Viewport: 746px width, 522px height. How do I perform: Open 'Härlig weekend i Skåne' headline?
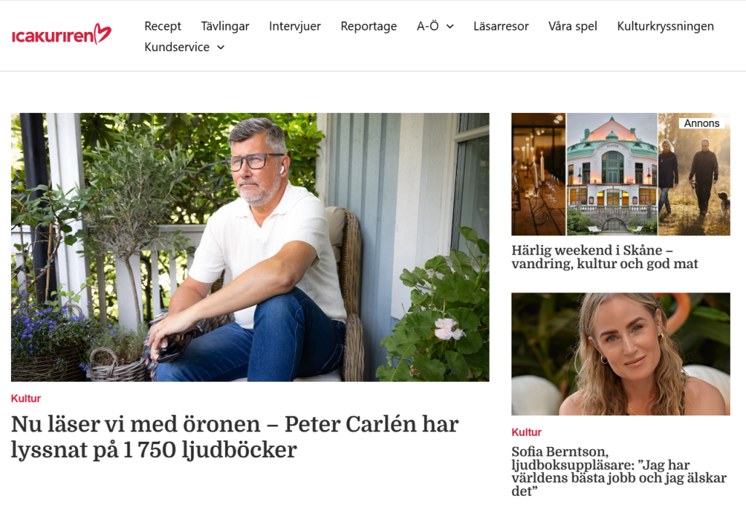(x=605, y=257)
